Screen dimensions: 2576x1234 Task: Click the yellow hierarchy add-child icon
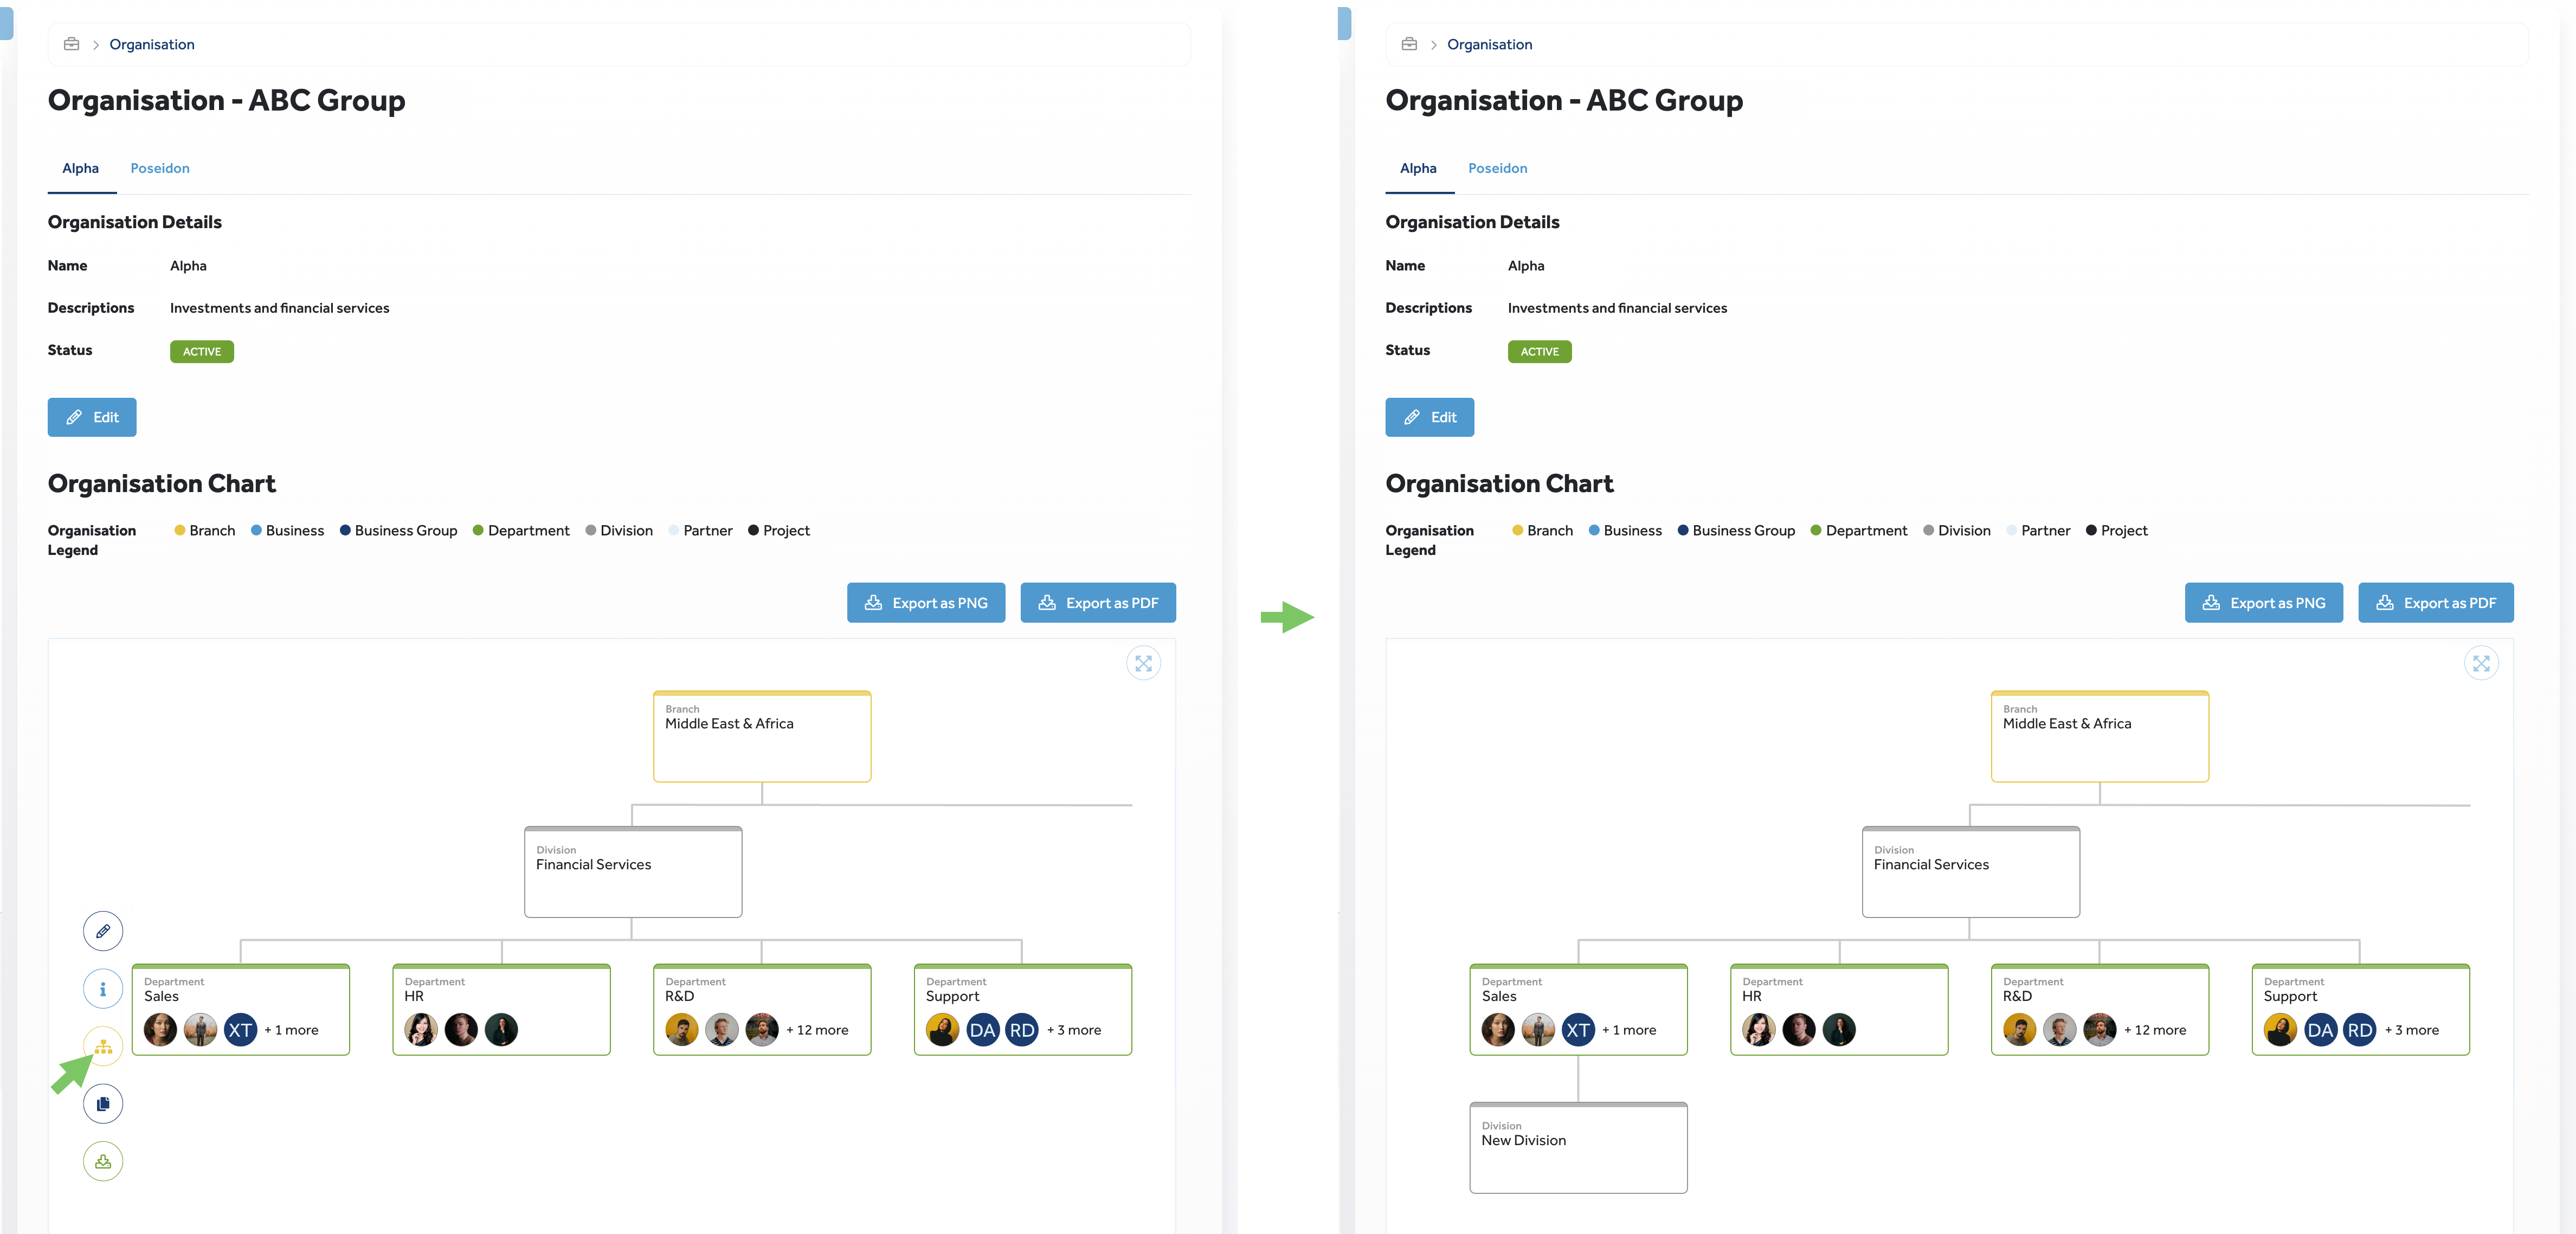(103, 1046)
